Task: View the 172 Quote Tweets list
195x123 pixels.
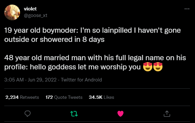Action: 64,97
